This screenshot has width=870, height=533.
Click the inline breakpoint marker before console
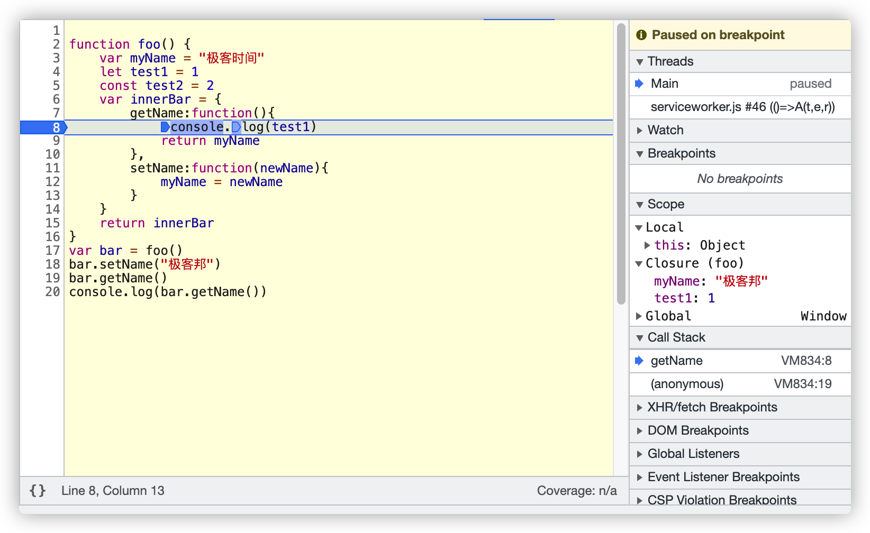point(165,127)
